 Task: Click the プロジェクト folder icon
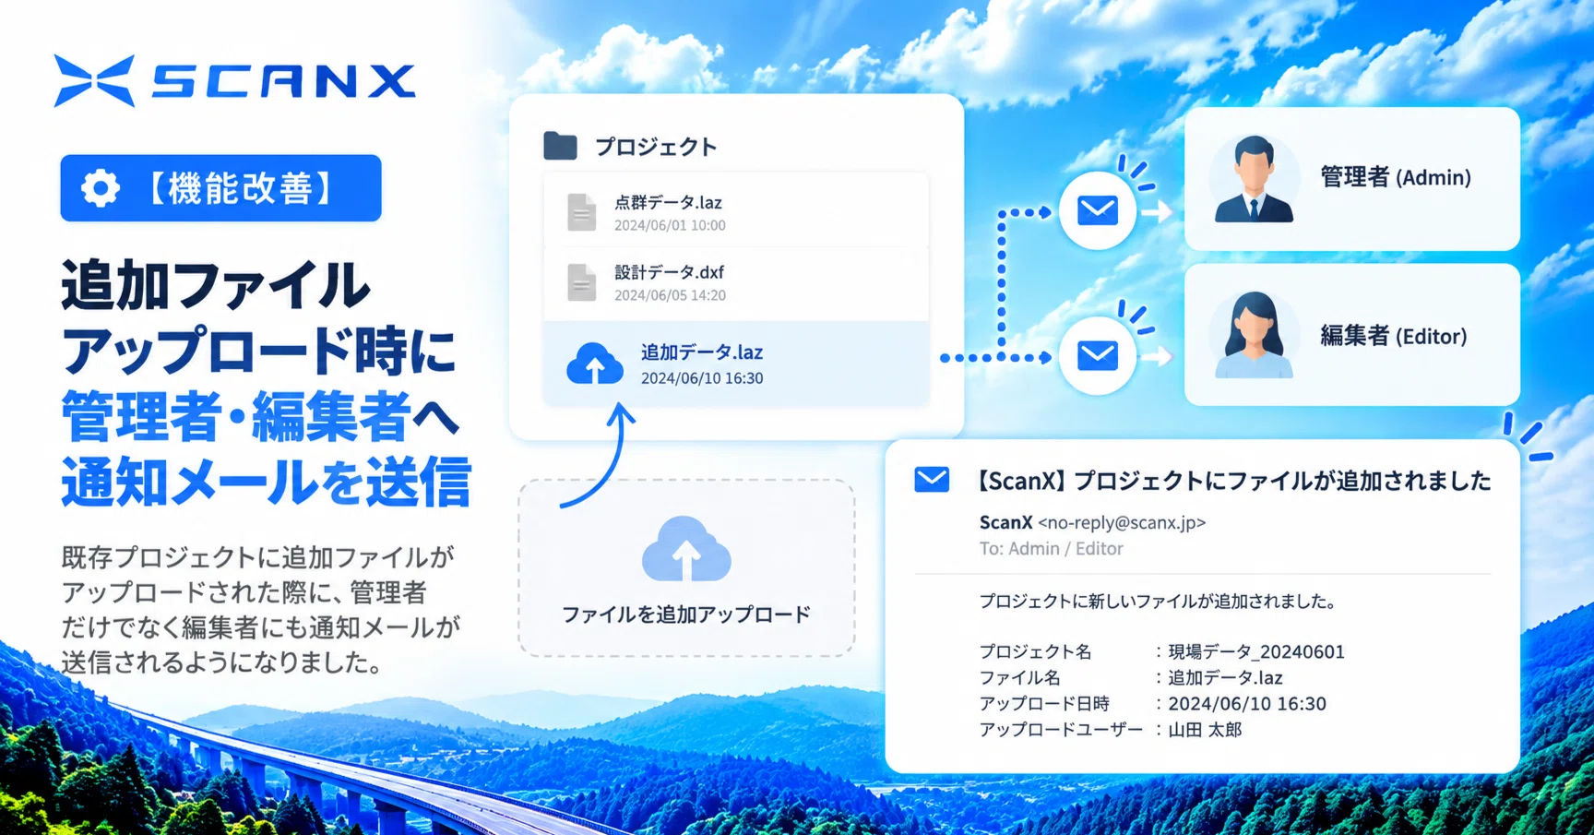560,146
